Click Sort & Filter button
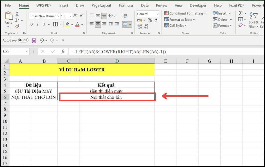 click(253, 20)
